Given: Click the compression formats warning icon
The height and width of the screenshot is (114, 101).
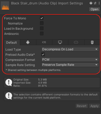Looking at the screenshot, I should pos(9,96).
